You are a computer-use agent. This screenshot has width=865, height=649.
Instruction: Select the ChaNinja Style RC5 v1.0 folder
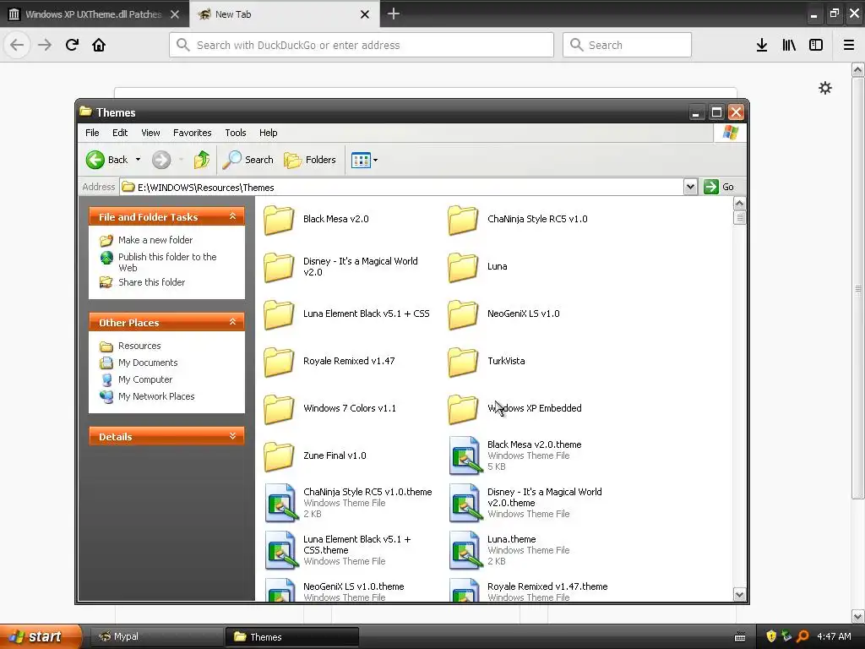coord(518,220)
